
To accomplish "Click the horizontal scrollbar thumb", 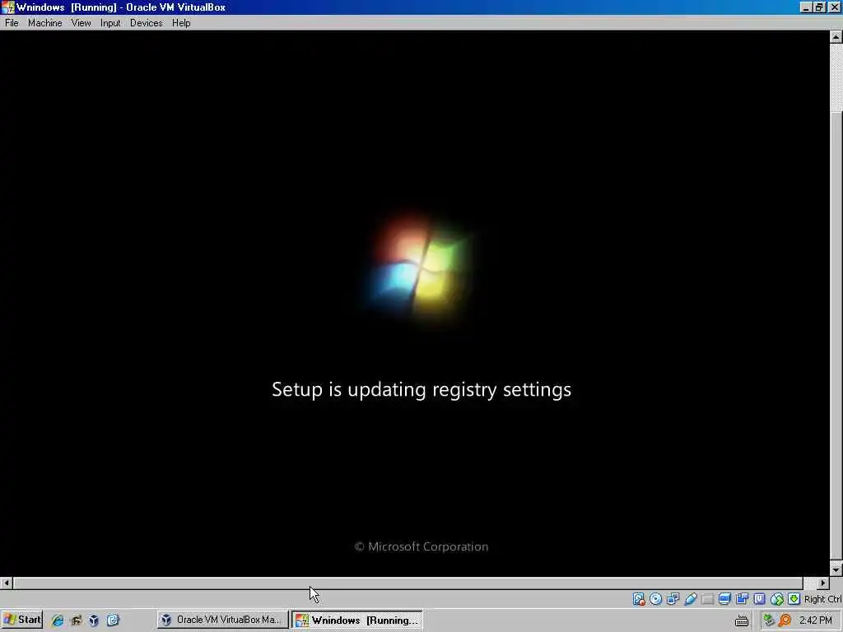I will pos(408,583).
